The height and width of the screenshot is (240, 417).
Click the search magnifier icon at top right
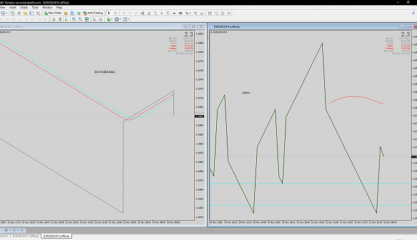(414, 13)
